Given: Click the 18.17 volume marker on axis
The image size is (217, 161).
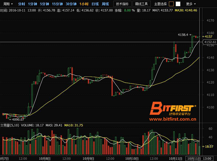Looking at the screenshot, I should (x=208, y=146).
